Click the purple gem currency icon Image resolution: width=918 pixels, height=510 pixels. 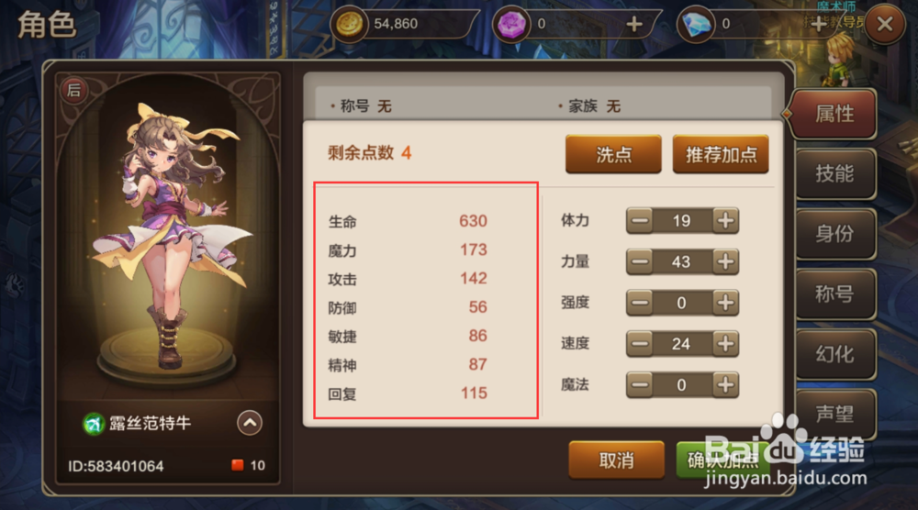click(x=511, y=25)
